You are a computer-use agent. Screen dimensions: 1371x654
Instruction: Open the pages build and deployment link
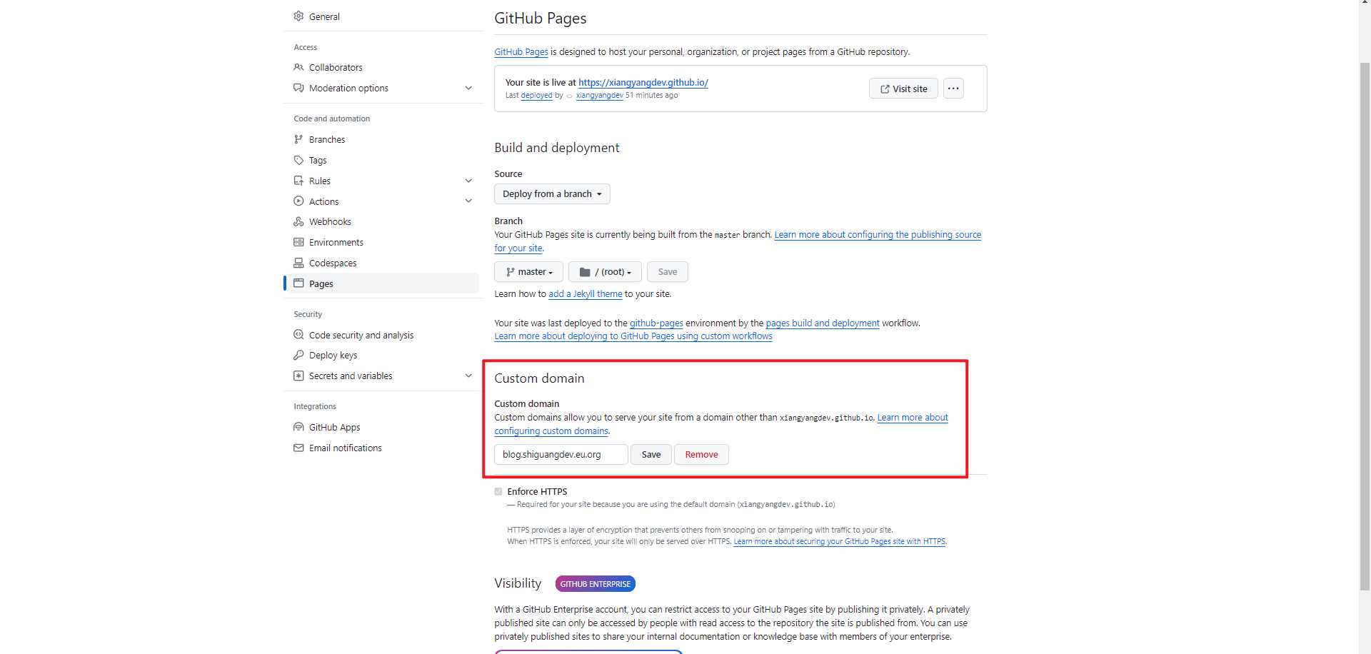click(823, 323)
